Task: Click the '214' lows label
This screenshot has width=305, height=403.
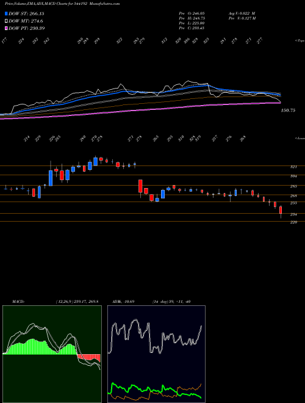Action: 26,139
